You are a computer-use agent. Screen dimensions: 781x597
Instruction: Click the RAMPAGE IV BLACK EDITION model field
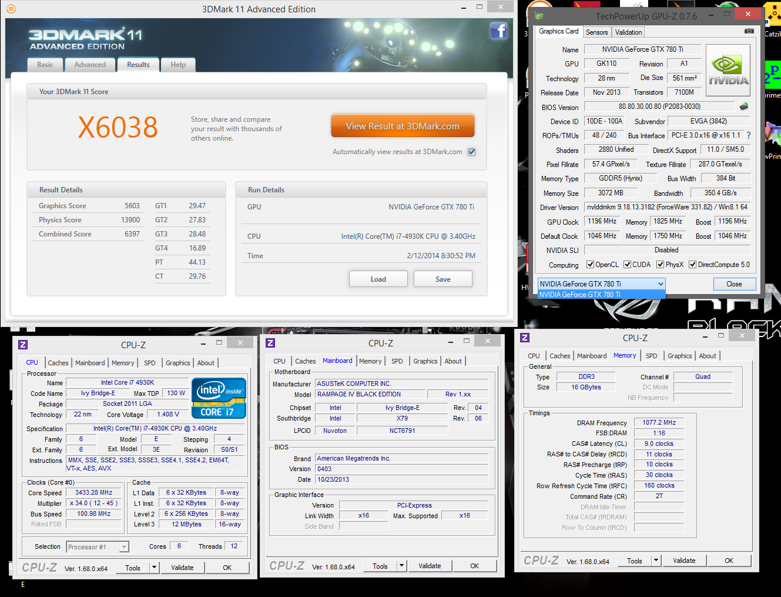pos(371,394)
